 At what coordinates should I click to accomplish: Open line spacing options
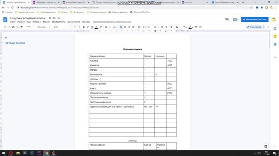(139, 27)
